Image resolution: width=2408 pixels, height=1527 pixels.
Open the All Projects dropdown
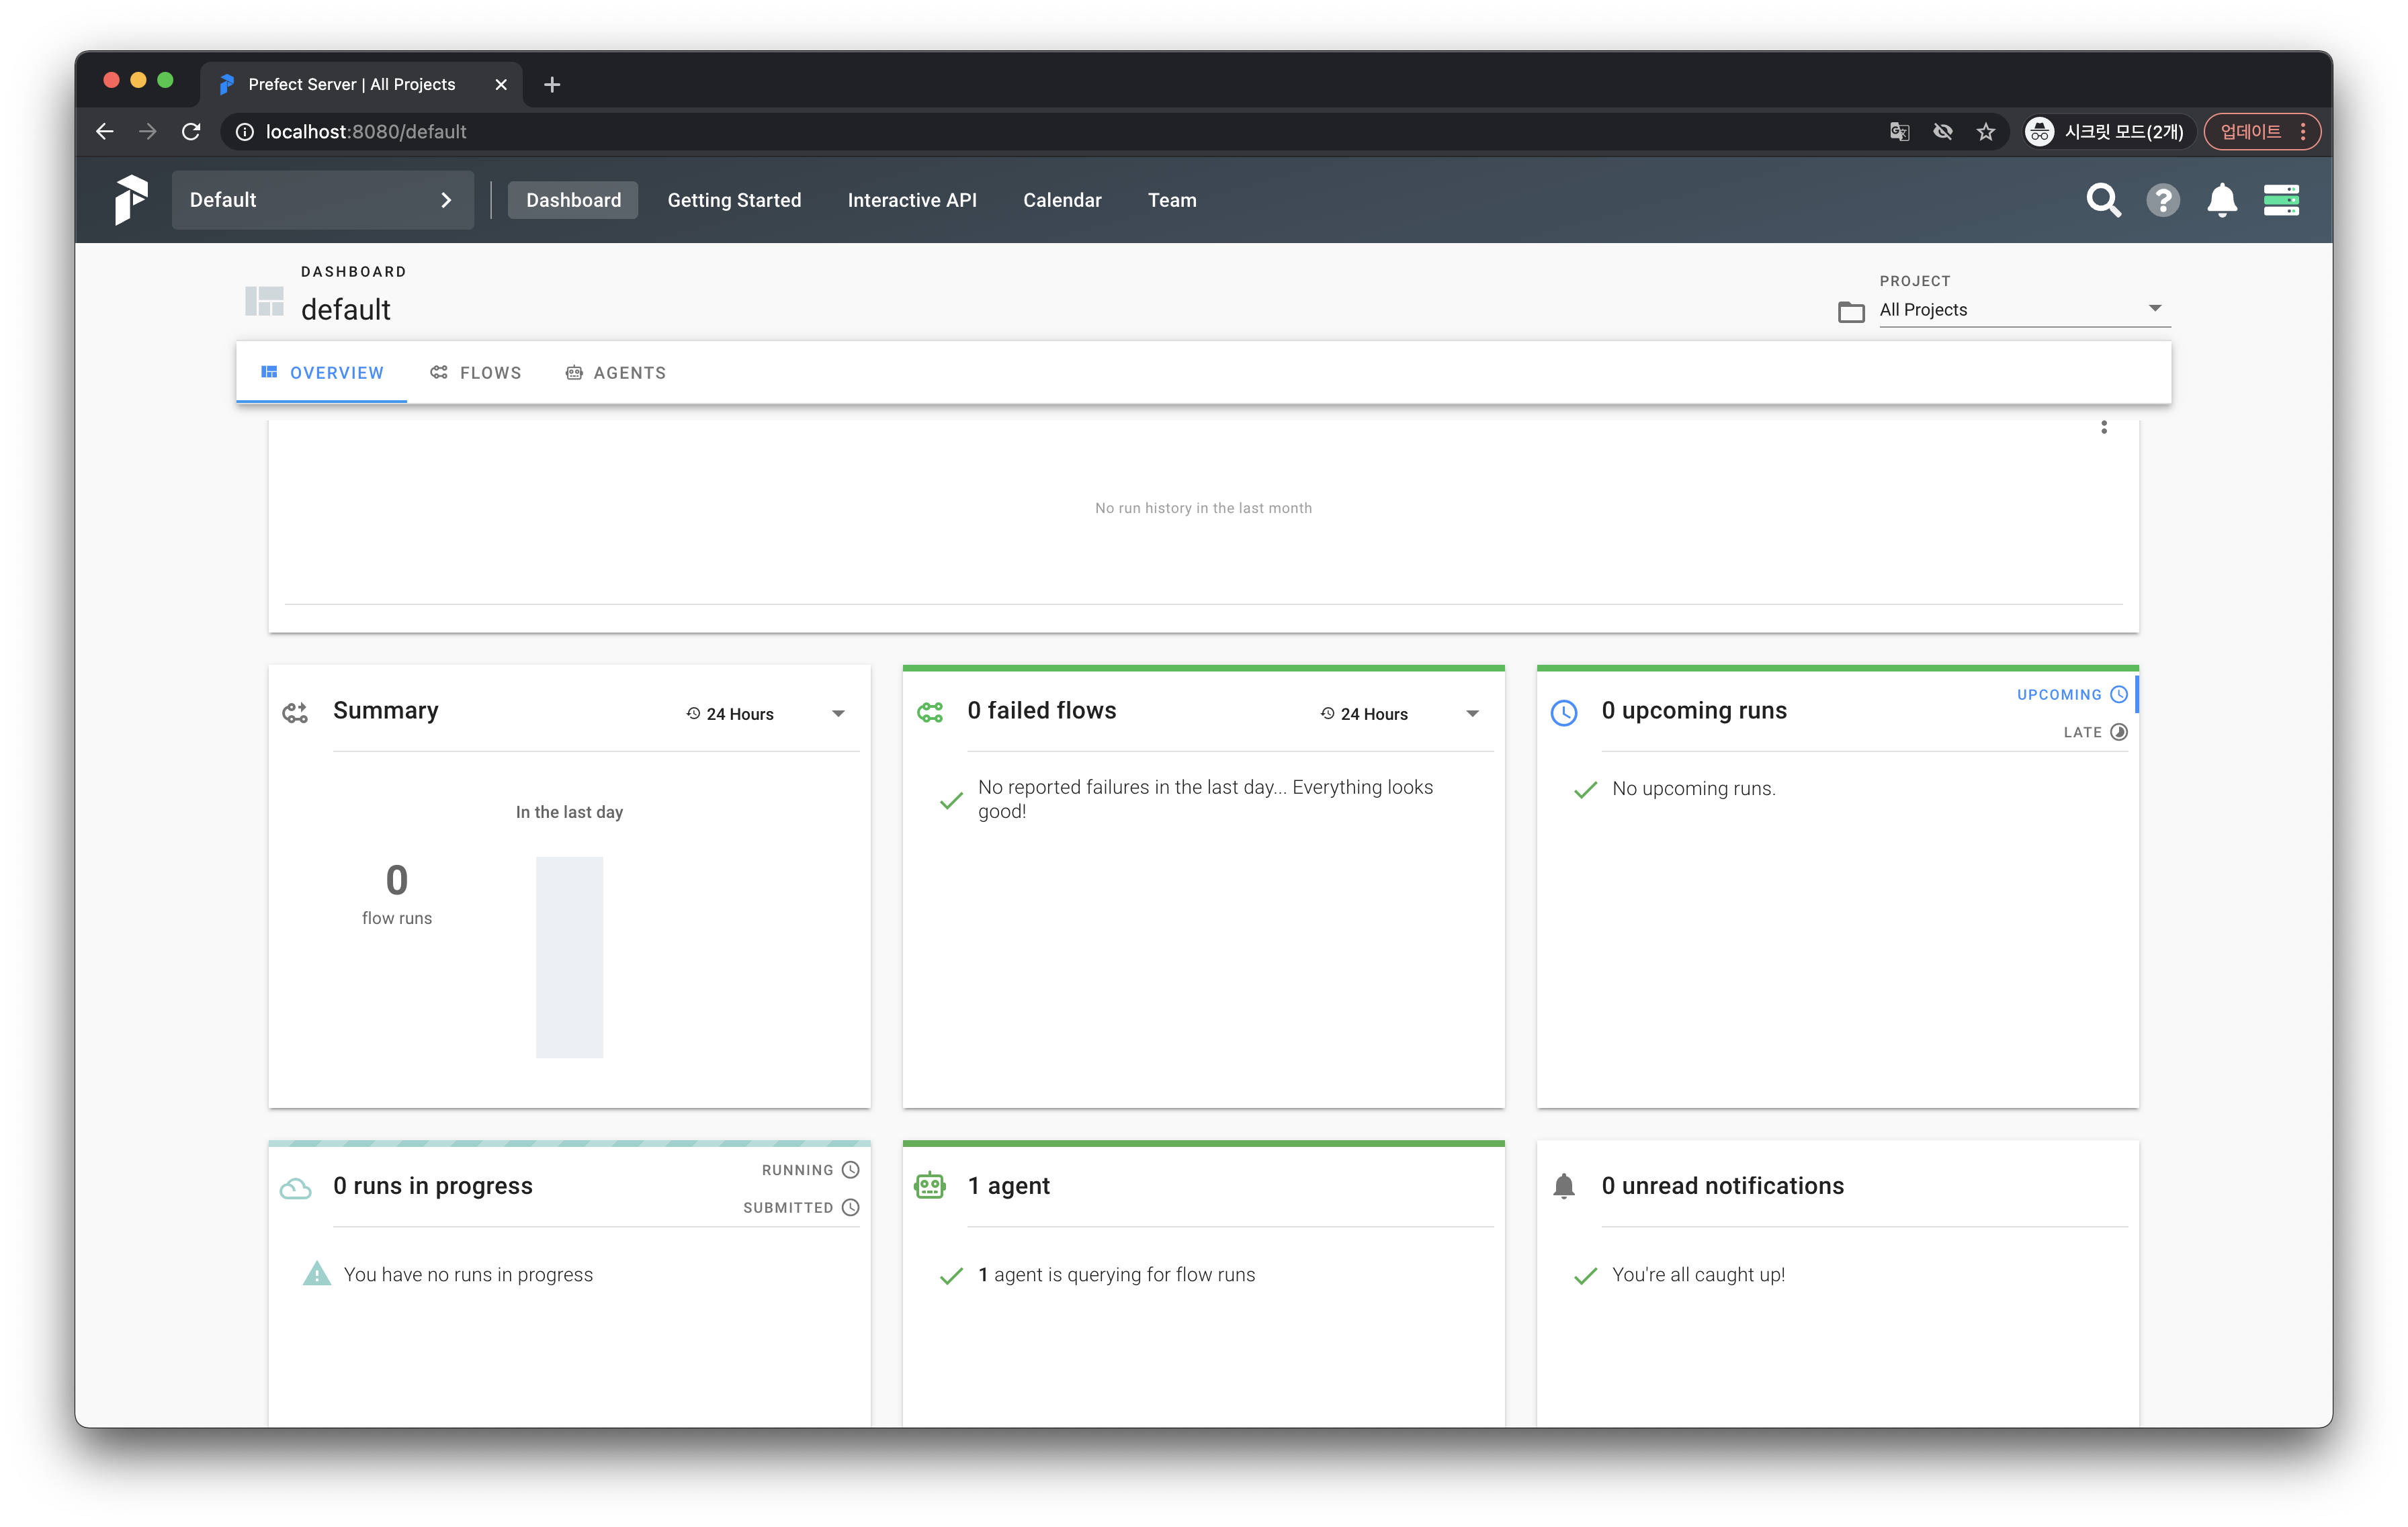[x=2022, y=310]
